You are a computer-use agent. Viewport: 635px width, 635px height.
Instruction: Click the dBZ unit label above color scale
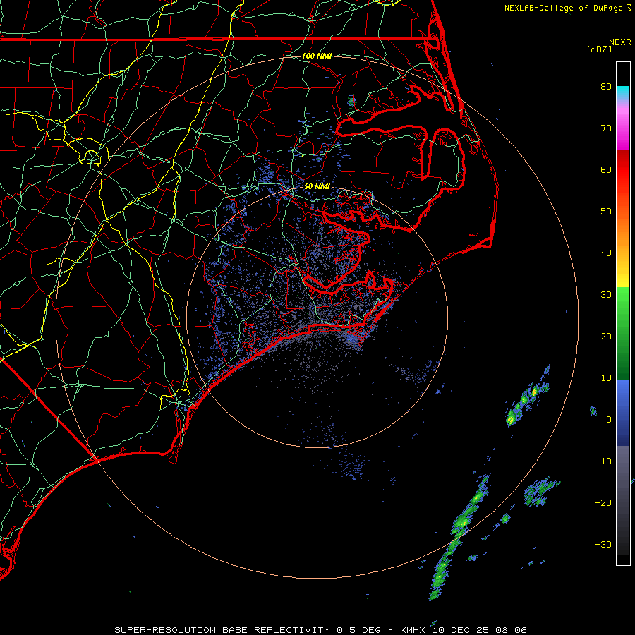(x=599, y=49)
